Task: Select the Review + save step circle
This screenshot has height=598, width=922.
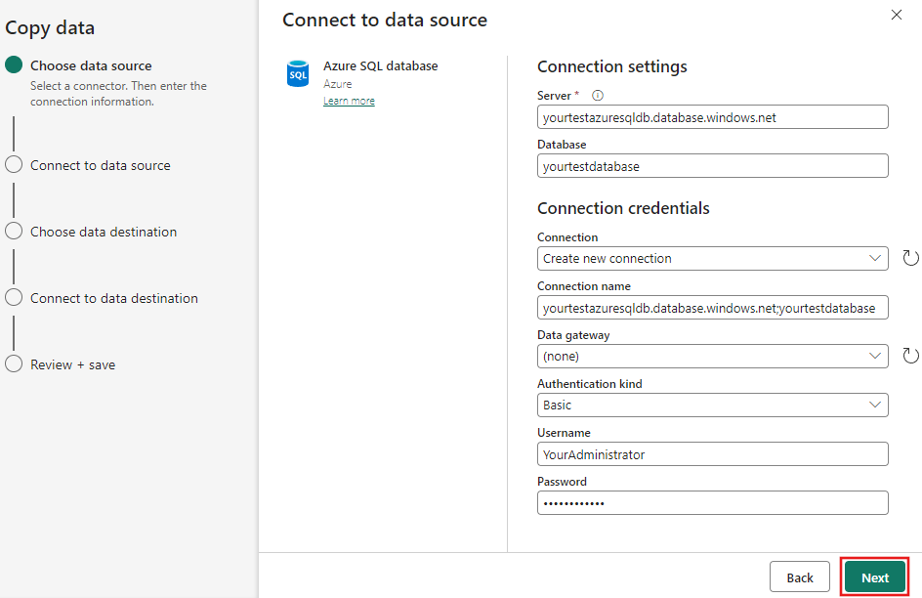Action: pyautogui.click(x=14, y=363)
